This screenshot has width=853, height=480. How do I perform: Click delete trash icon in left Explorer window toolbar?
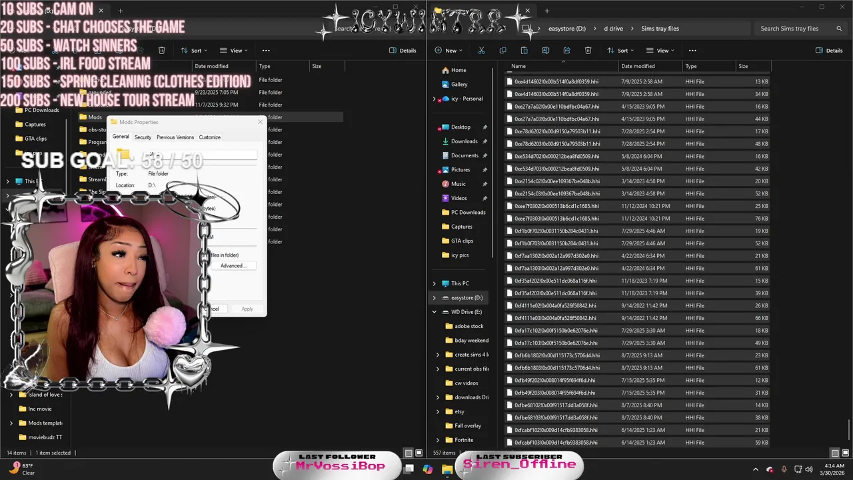pyautogui.click(x=161, y=51)
